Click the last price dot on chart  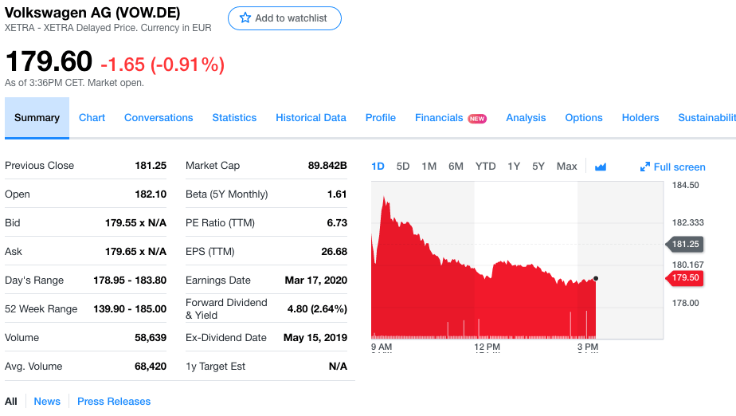tap(596, 278)
